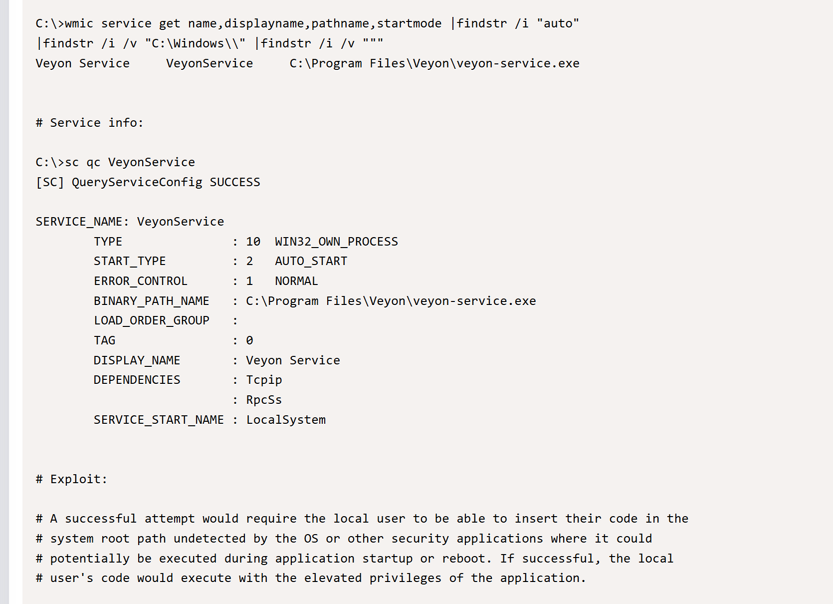Click the Tcpip dependency entry
This screenshot has height=604, width=833.
click(x=264, y=380)
